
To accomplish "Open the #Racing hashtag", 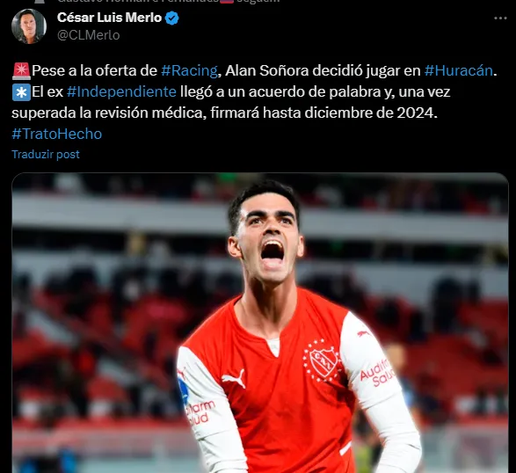I will [189, 70].
